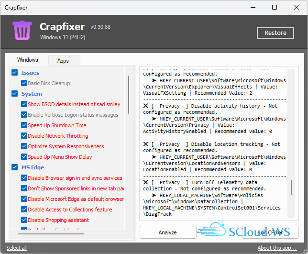Click the version label v0.30.88
The width and height of the screenshot is (308, 254).
click(100, 27)
